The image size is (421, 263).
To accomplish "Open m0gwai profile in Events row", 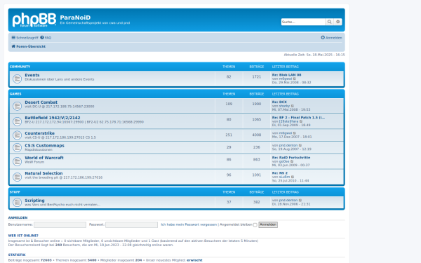I will 286,79.
